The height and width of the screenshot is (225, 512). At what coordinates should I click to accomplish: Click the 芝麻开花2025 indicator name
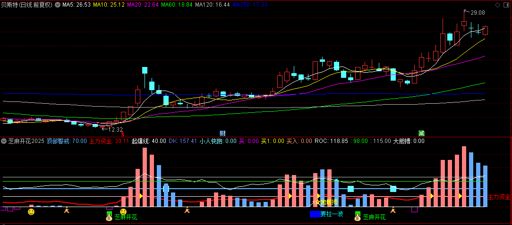(x=26, y=141)
